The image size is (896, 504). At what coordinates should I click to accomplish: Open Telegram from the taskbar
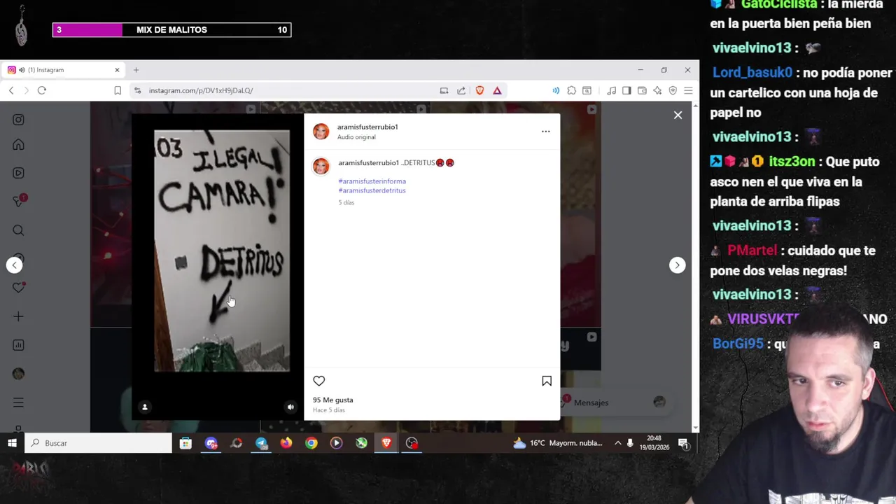261,443
